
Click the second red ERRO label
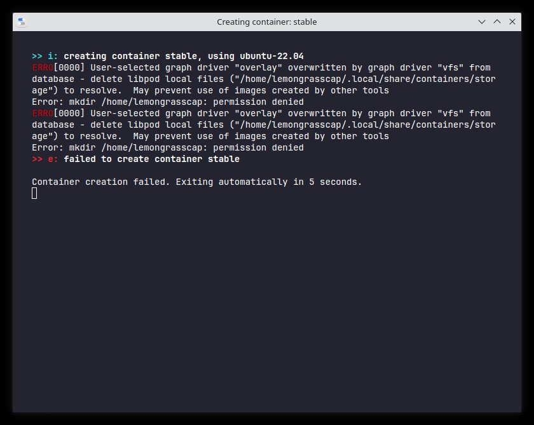[43, 113]
